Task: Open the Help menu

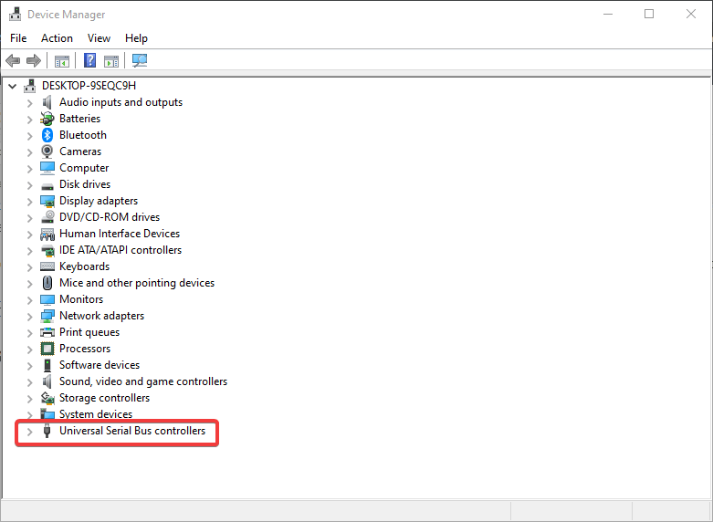Action: coord(136,38)
